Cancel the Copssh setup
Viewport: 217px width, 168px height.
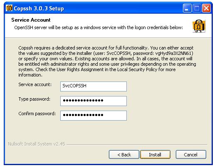click(x=191, y=154)
